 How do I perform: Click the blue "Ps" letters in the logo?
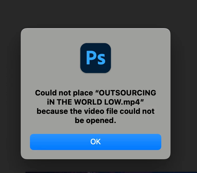point(96,58)
